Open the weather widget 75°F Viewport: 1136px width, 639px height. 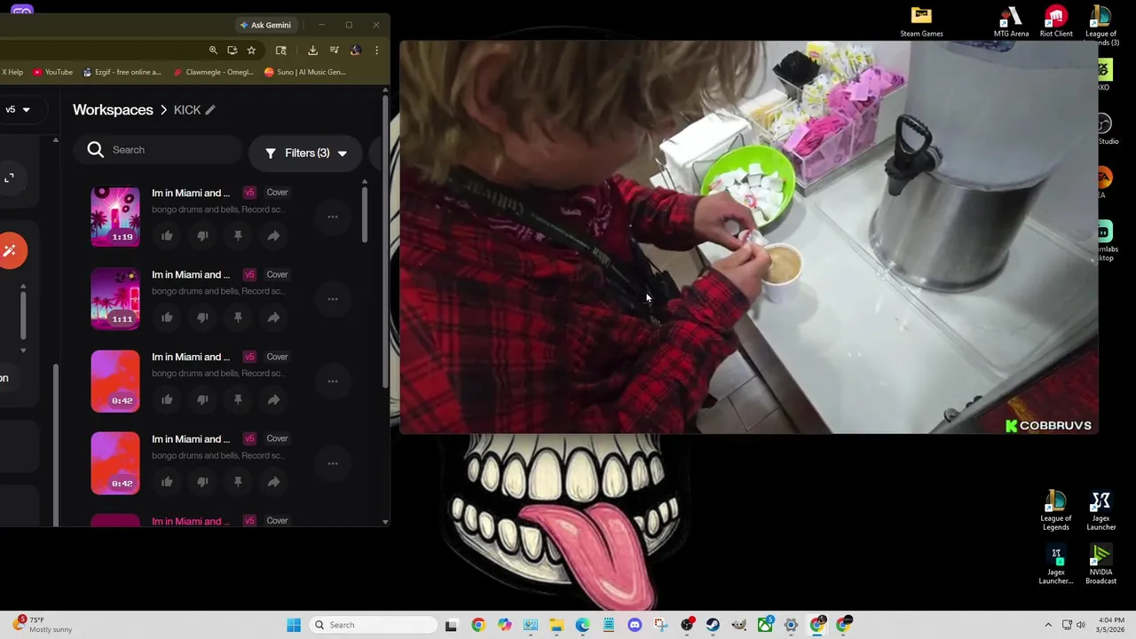coord(40,625)
